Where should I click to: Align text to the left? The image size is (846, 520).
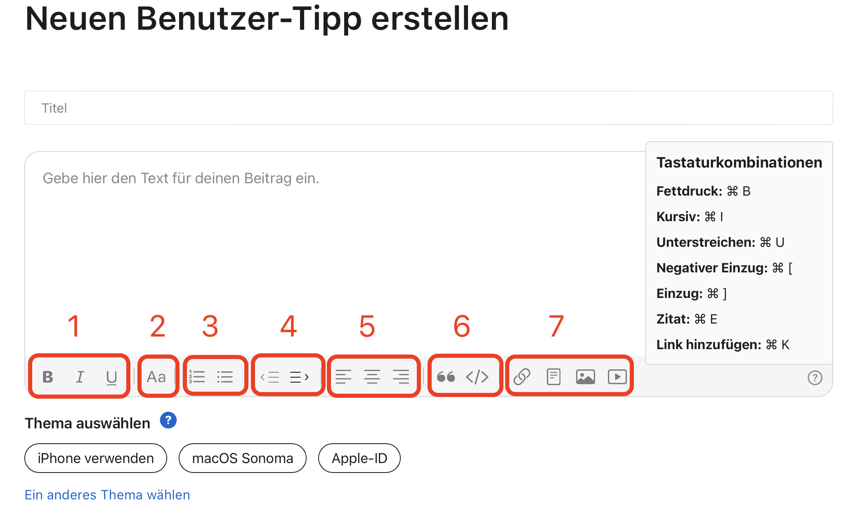(x=343, y=377)
